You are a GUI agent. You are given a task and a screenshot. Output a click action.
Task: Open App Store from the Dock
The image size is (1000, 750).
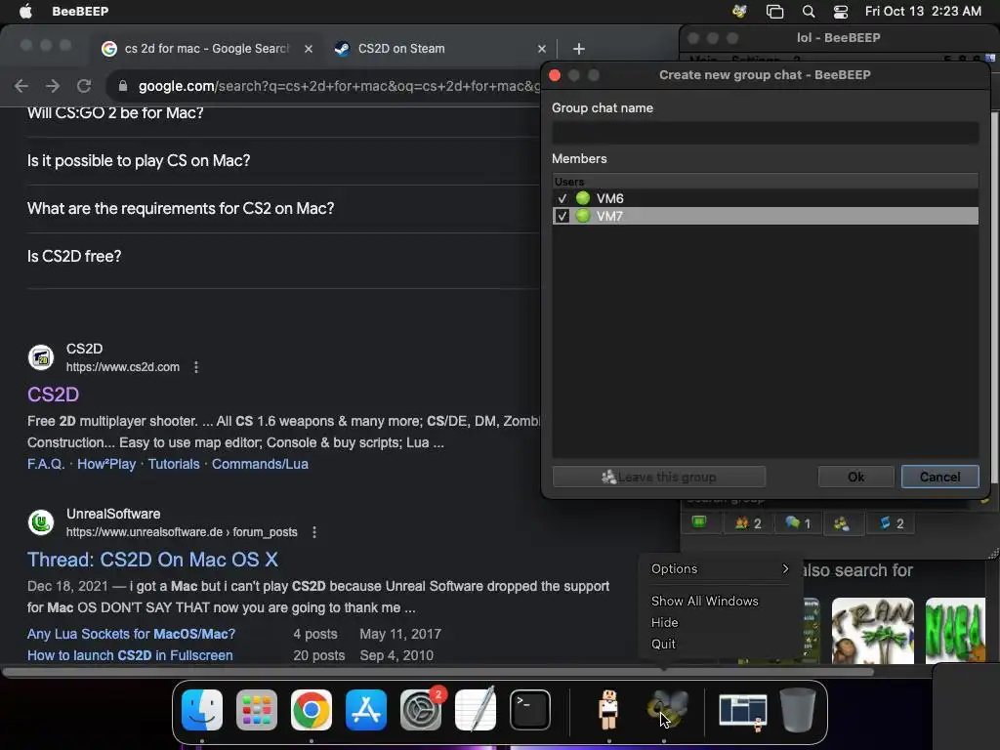[x=366, y=709]
